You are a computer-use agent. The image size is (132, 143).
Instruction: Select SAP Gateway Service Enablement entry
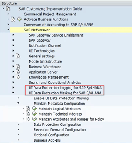click(56, 35)
